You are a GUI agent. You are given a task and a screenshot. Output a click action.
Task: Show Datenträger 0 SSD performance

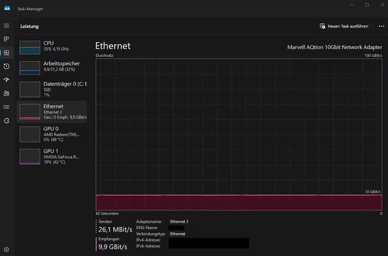tap(52, 89)
